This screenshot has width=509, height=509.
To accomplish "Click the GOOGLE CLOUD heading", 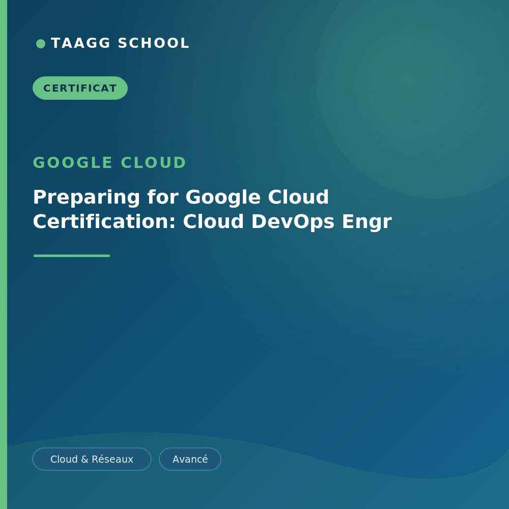I will click(x=109, y=163).
